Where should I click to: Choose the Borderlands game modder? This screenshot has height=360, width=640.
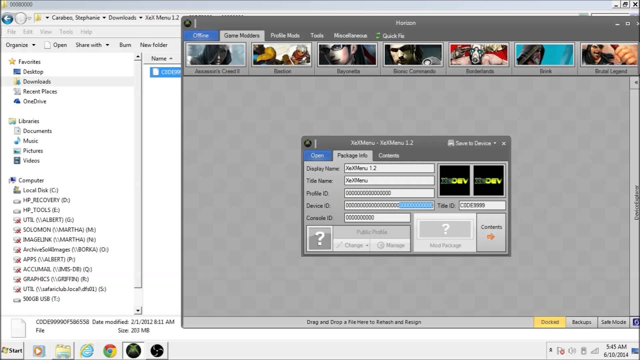479,58
